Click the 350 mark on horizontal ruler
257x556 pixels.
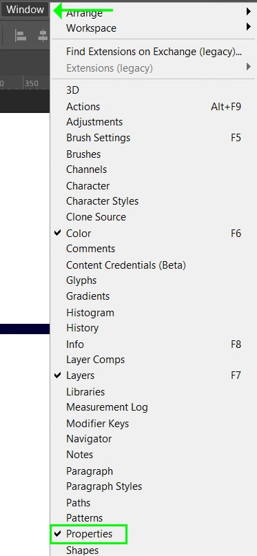(x=32, y=83)
